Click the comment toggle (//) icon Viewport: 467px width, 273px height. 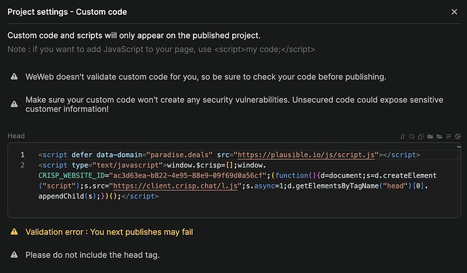403,137
